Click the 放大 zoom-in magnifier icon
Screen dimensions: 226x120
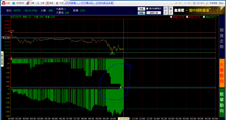pyautogui.click(x=176, y=3)
